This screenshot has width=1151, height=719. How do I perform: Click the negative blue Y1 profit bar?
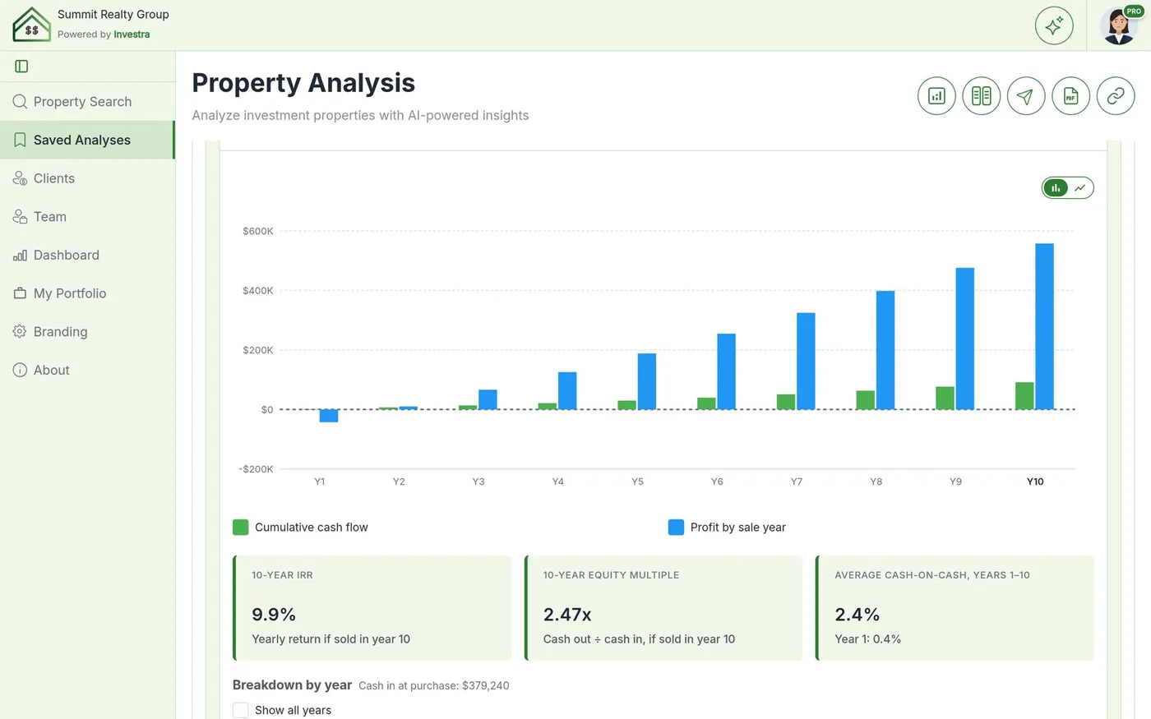[329, 416]
